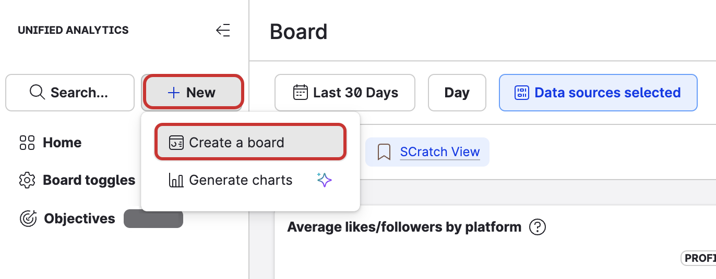Screen dimensions: 716x279
Task: Go to Board toggles page
Action: 89,181
